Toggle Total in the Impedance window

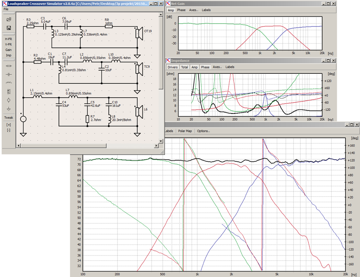[x=185, y=67]
